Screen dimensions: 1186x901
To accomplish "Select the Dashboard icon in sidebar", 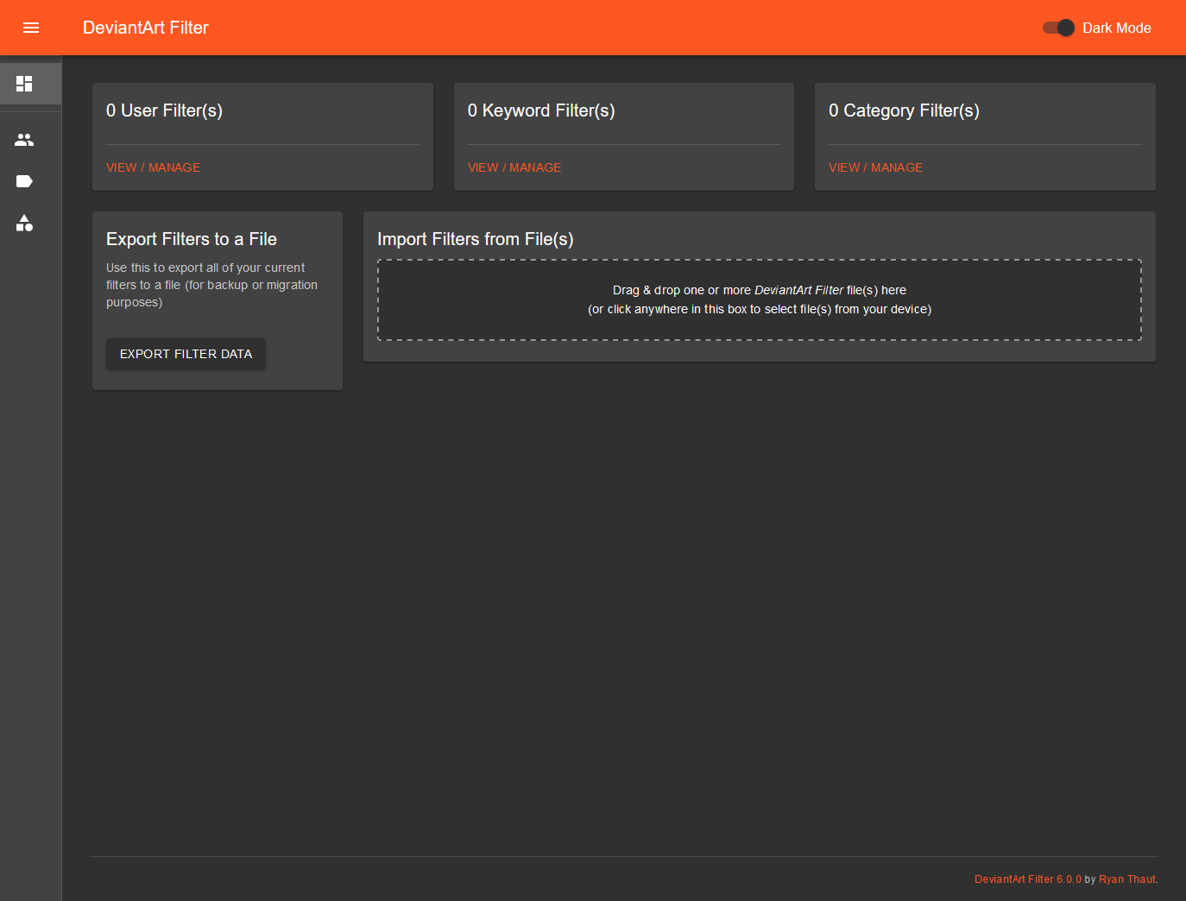I will coord(24,84).
